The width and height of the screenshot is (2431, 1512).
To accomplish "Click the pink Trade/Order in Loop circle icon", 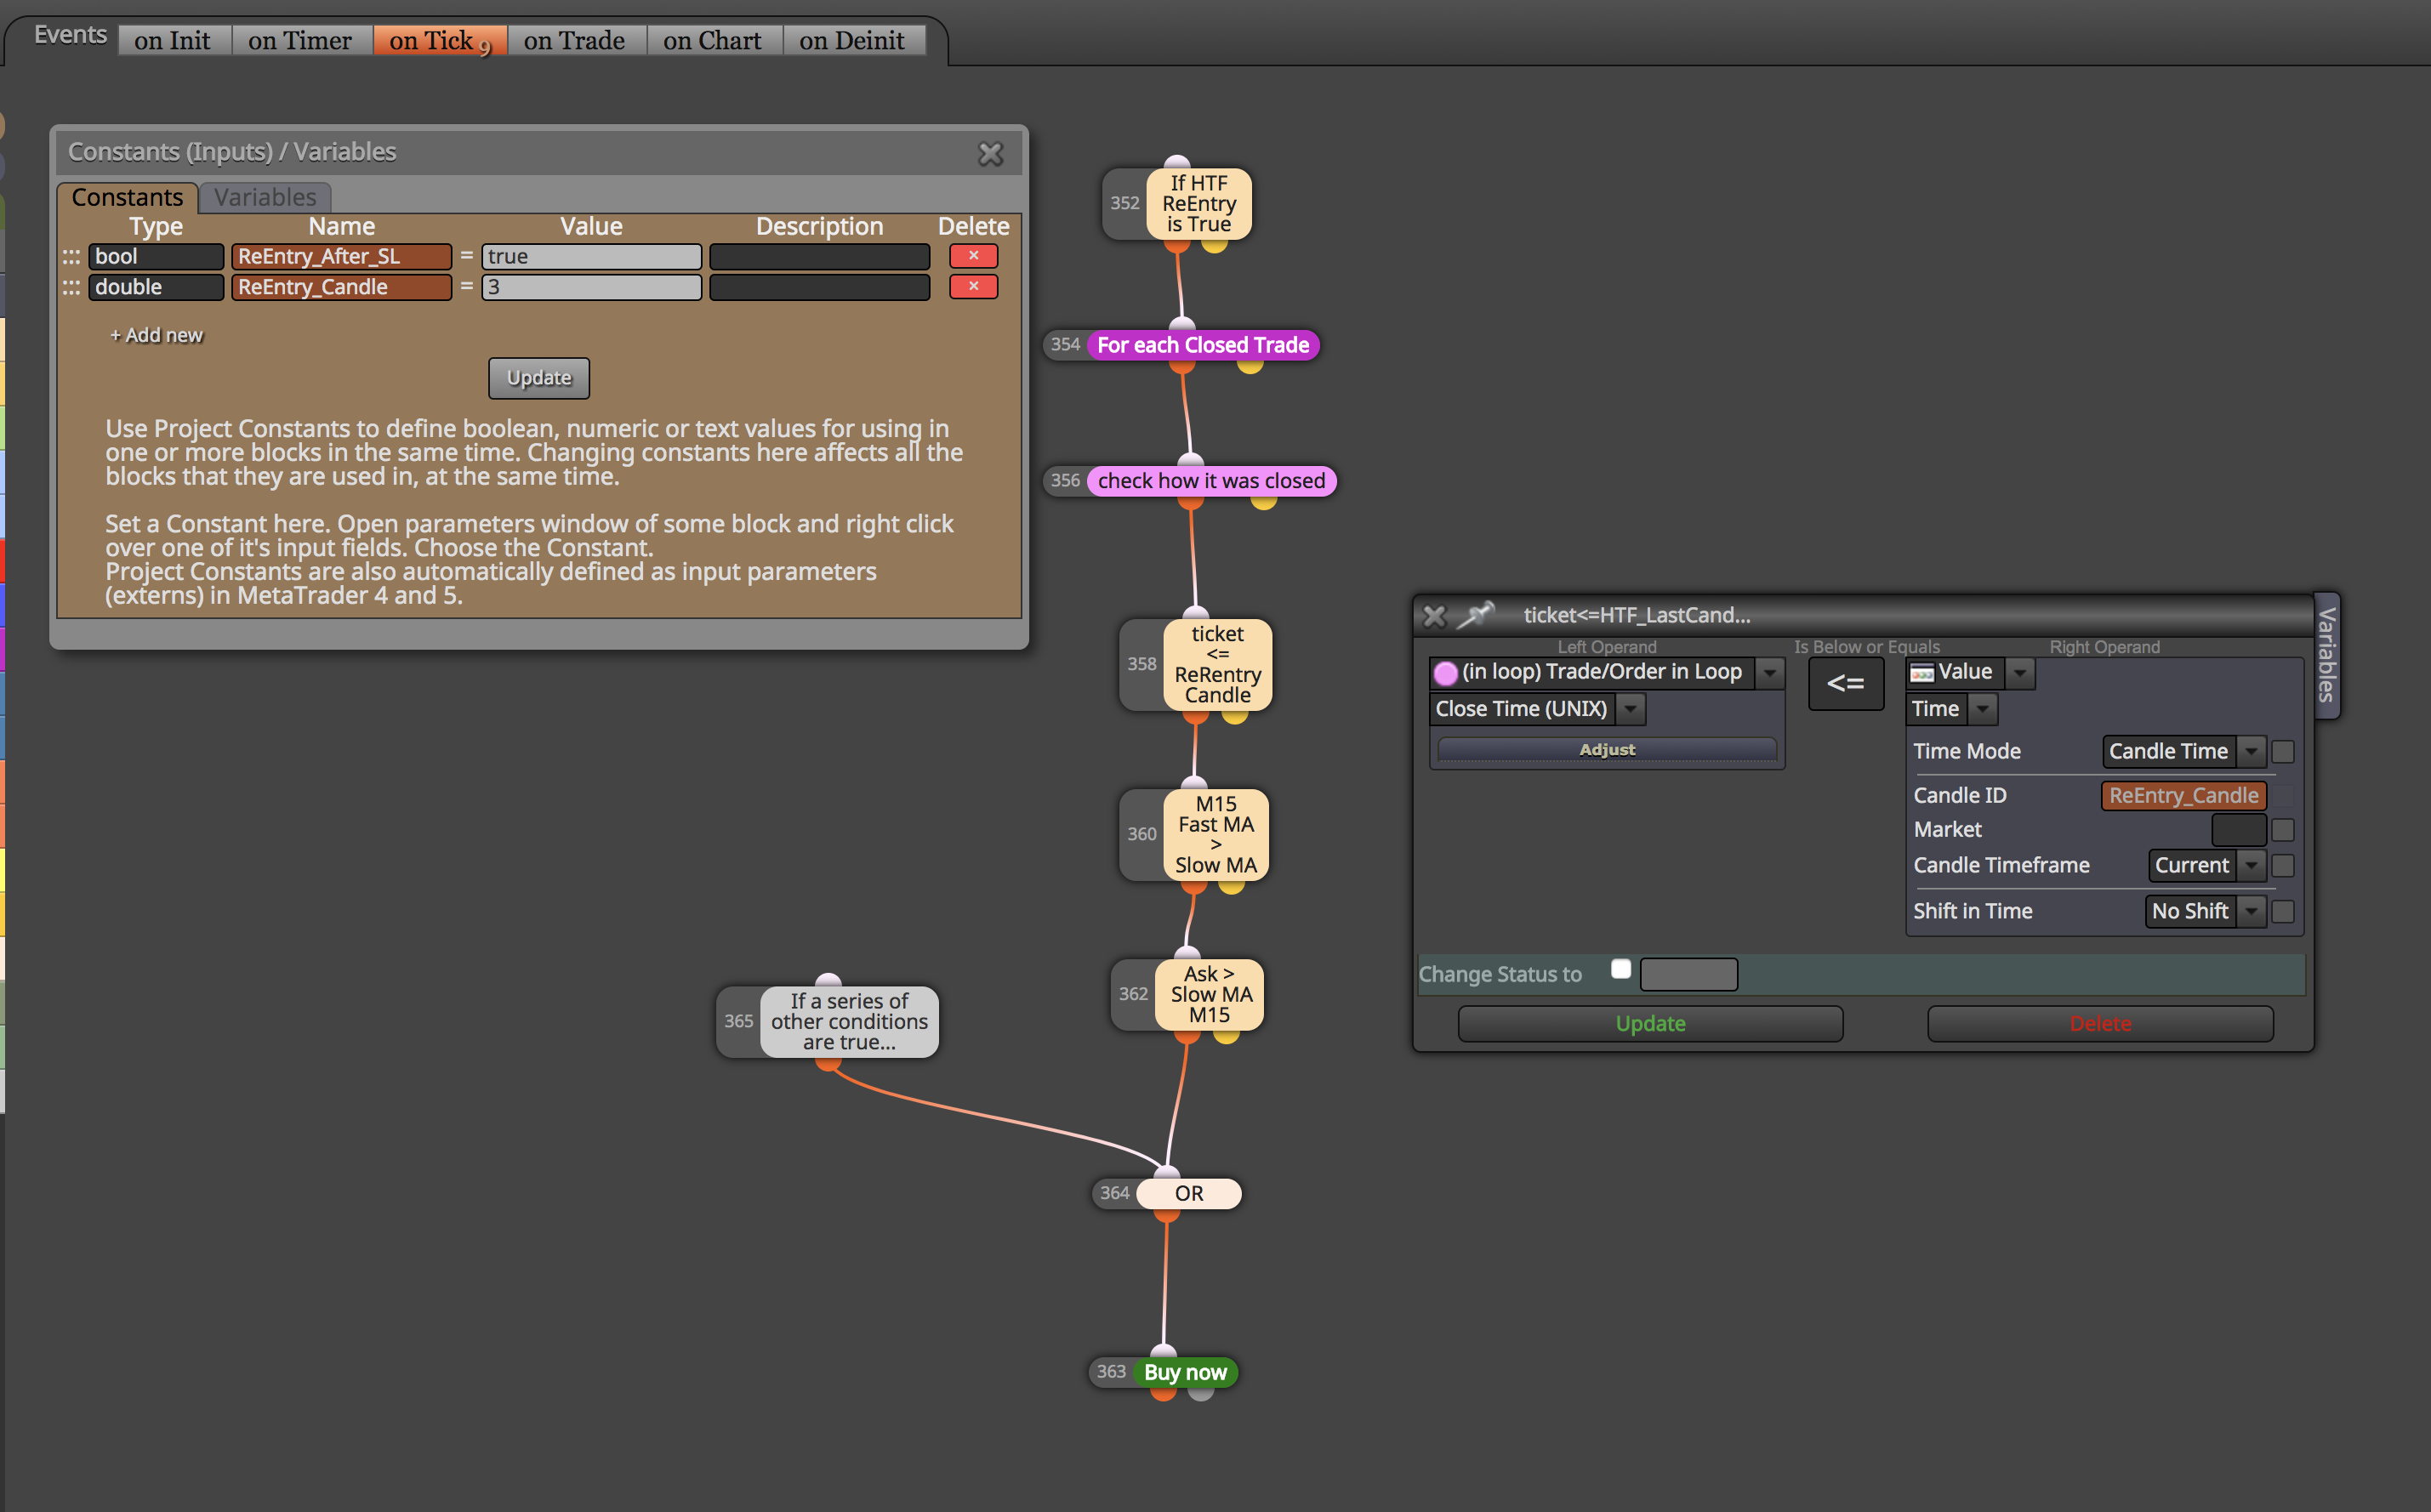I will [x=1445, y=673].
